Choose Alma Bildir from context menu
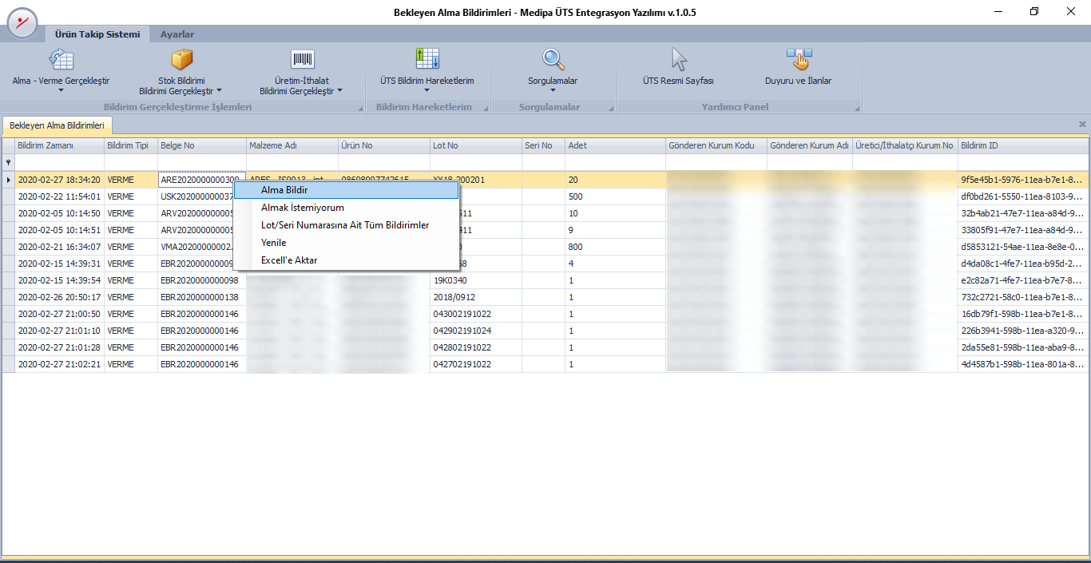The height and width of the screenshot is (563, 1091). pos(284,190)
